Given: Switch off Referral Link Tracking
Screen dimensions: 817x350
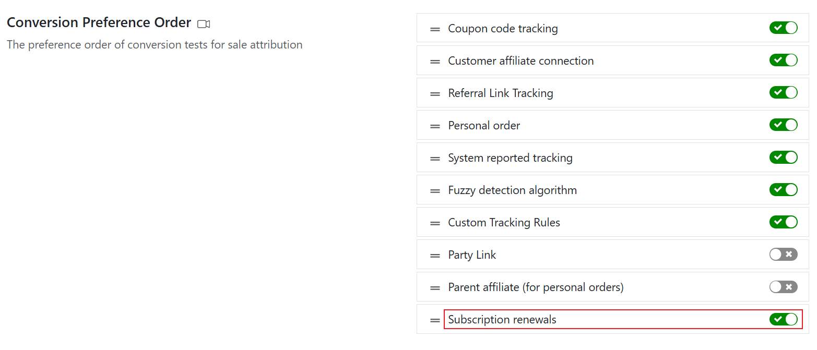Looking at the screenshot, I should coord(783,92).
